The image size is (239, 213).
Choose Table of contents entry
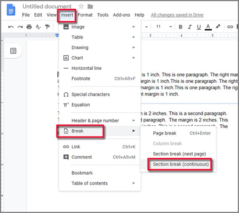click(100, 183)
